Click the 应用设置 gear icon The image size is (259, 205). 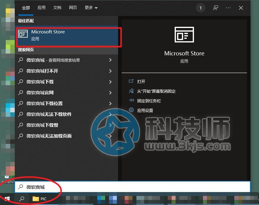(131, 110)
